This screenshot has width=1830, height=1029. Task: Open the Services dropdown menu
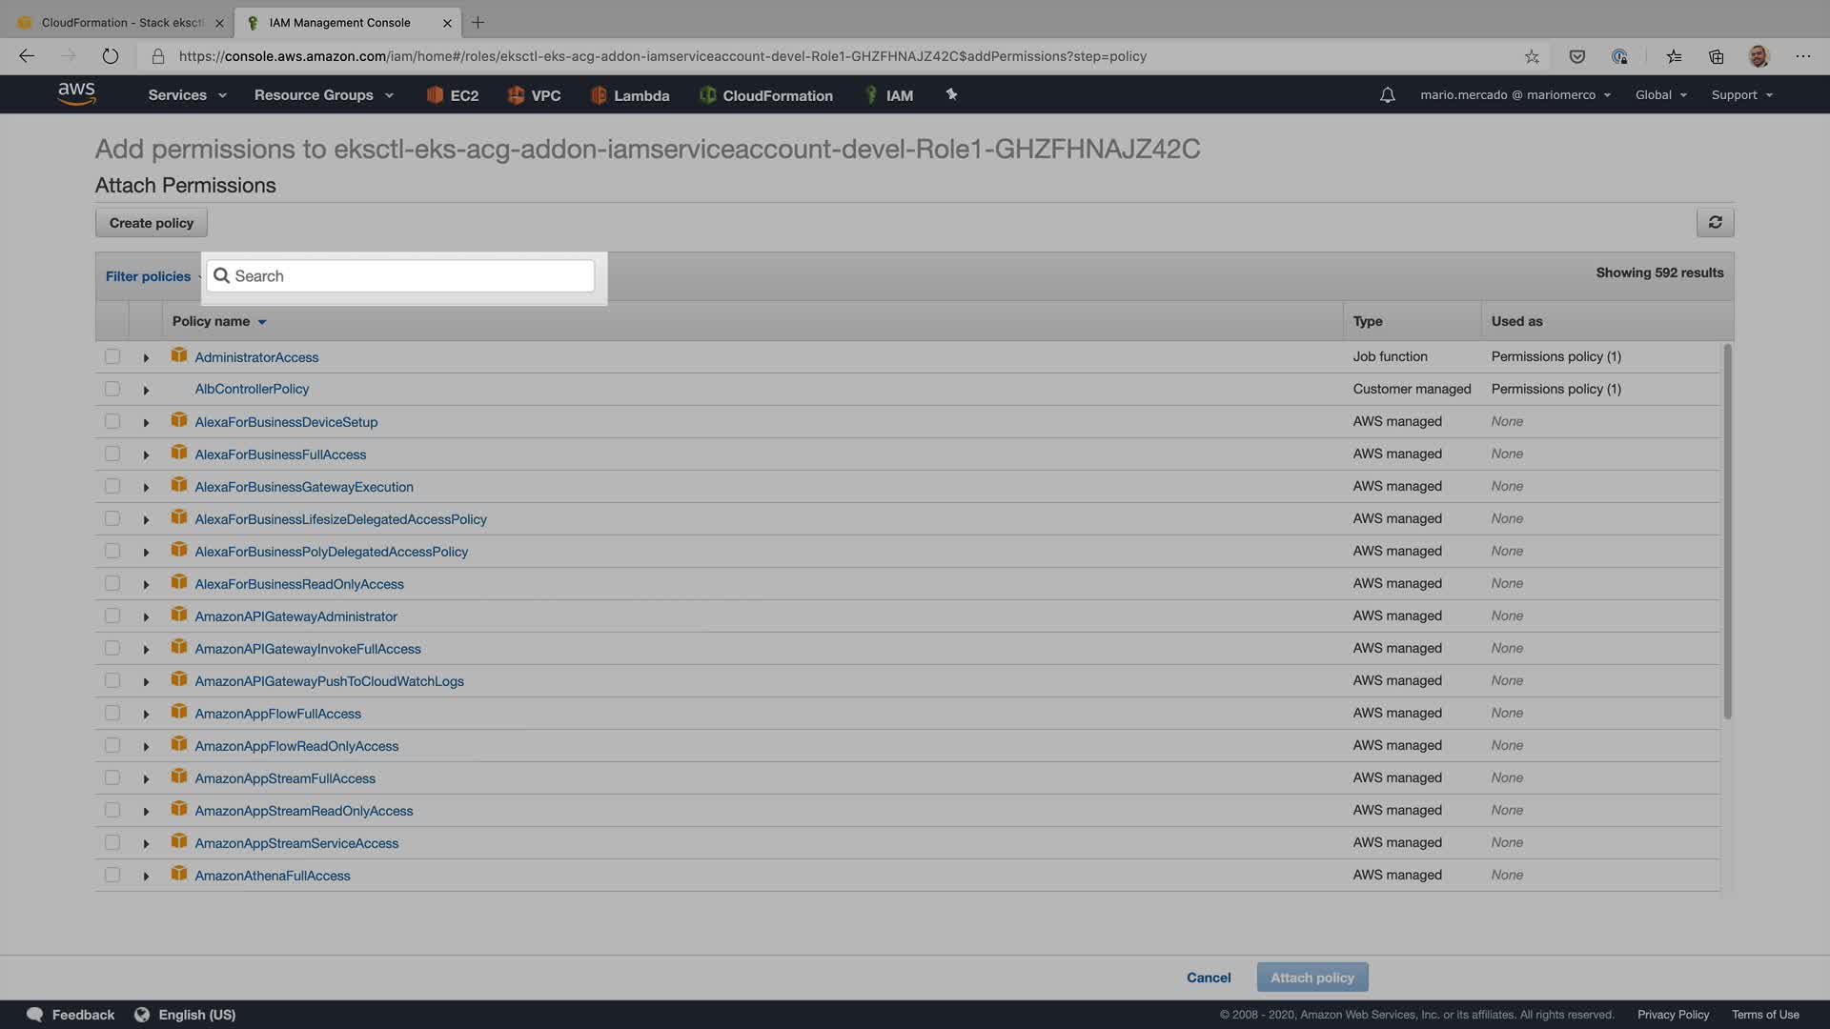click(x=187, y=95)
